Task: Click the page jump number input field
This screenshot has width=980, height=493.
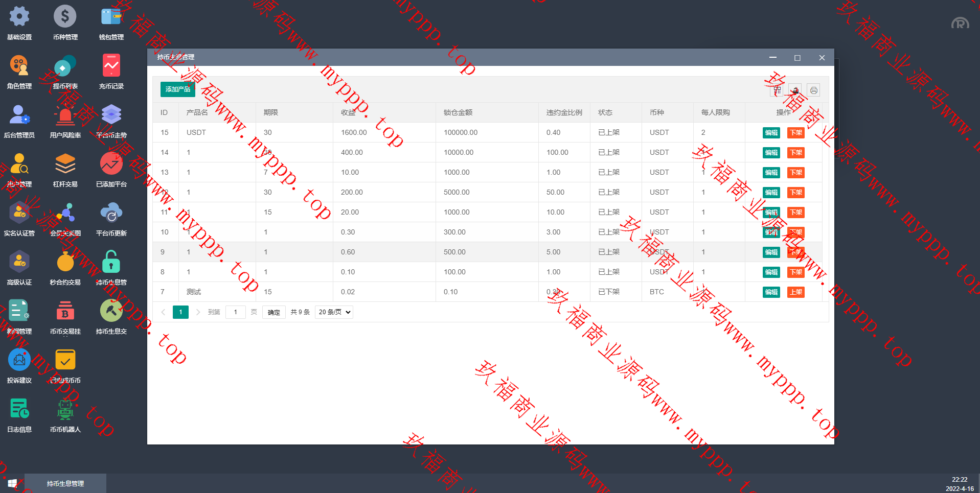Action: point(235,312)
